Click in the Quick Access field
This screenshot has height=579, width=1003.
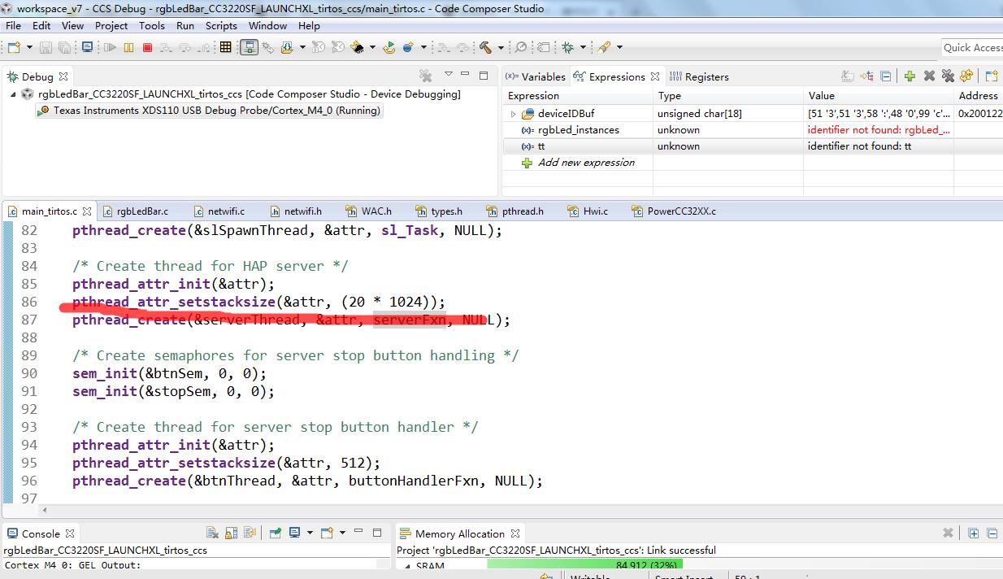pos(972,47)
